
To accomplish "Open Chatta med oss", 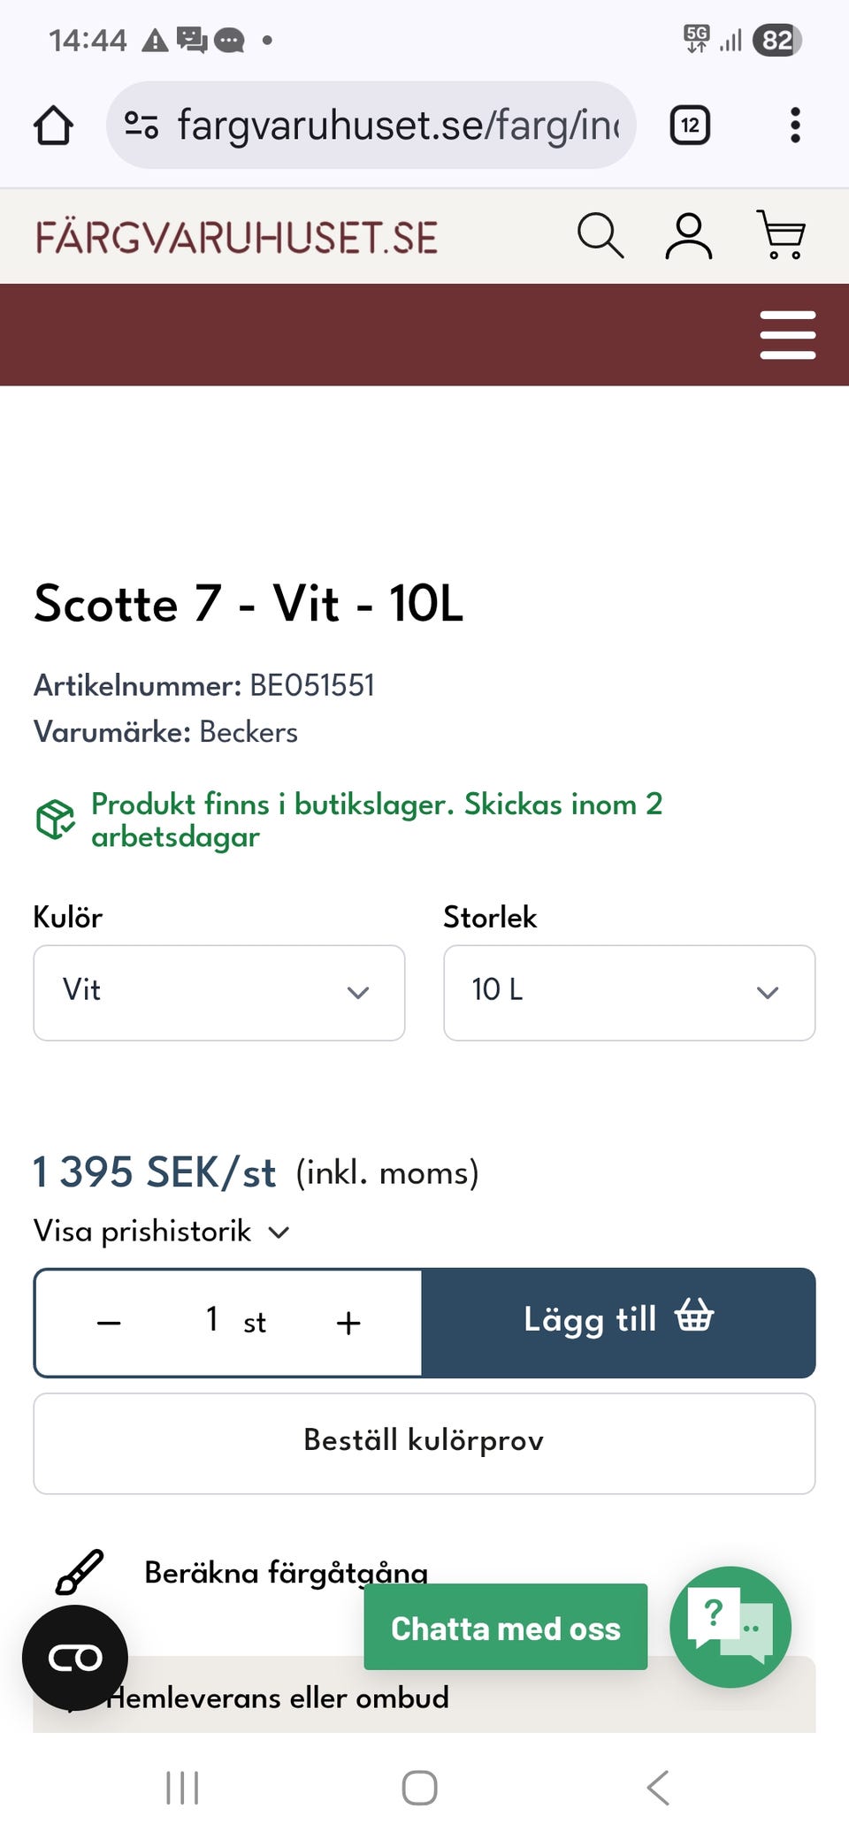I will [505, 1627].
